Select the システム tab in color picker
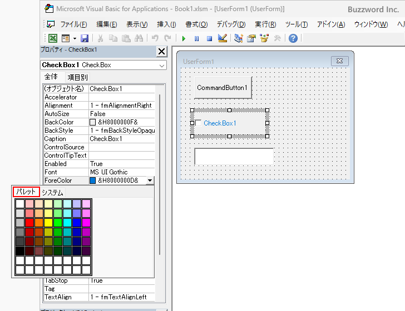405x311 pixels. [x=52, y=193]
